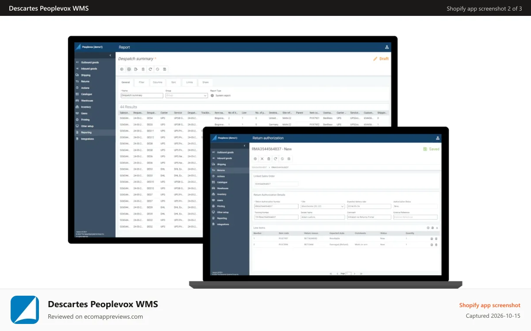
Task: Switch to the Limits tab
Action: coord(189,82)
